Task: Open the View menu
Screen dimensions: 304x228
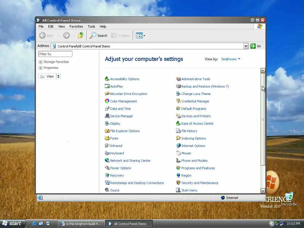Action: (61, 26)
